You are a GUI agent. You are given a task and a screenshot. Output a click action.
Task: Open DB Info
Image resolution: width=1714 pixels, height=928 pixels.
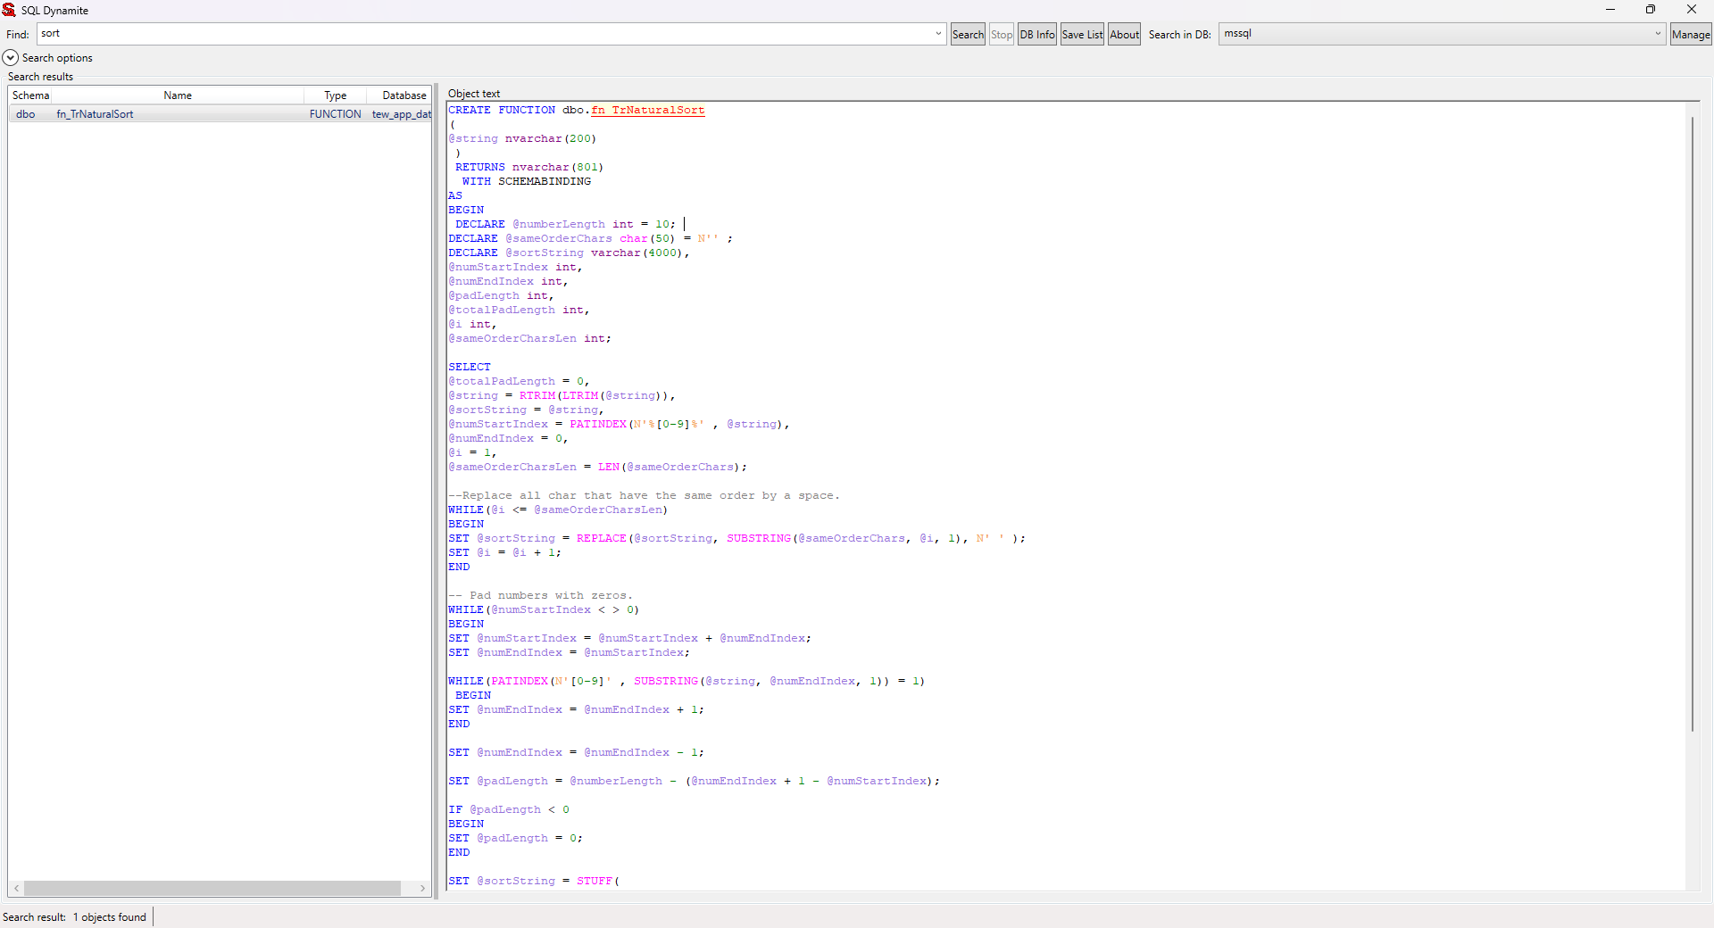pyautogui.click(x=1036, y=35)
